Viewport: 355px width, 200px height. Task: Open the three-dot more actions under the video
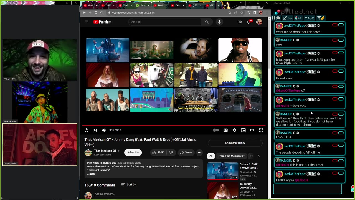[x=199, y=152]
